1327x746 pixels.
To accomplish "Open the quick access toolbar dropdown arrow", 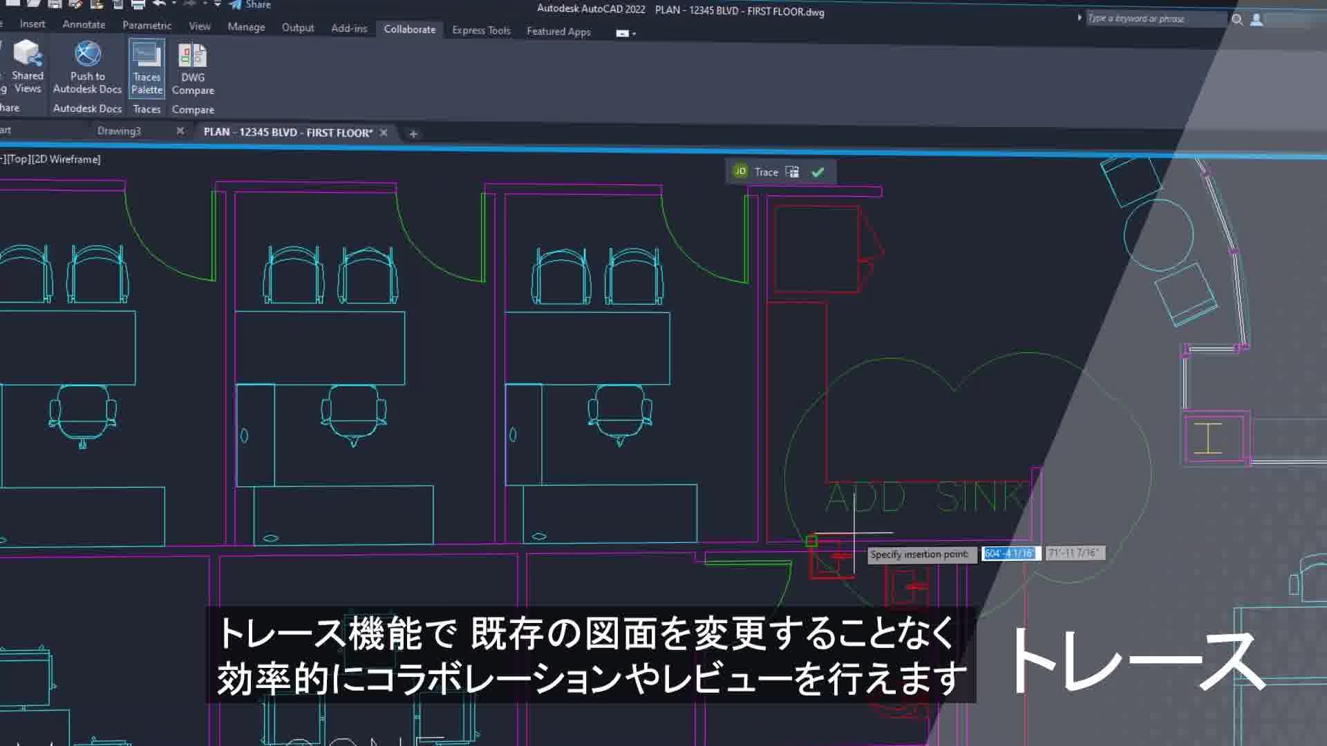I will point(217,4).
